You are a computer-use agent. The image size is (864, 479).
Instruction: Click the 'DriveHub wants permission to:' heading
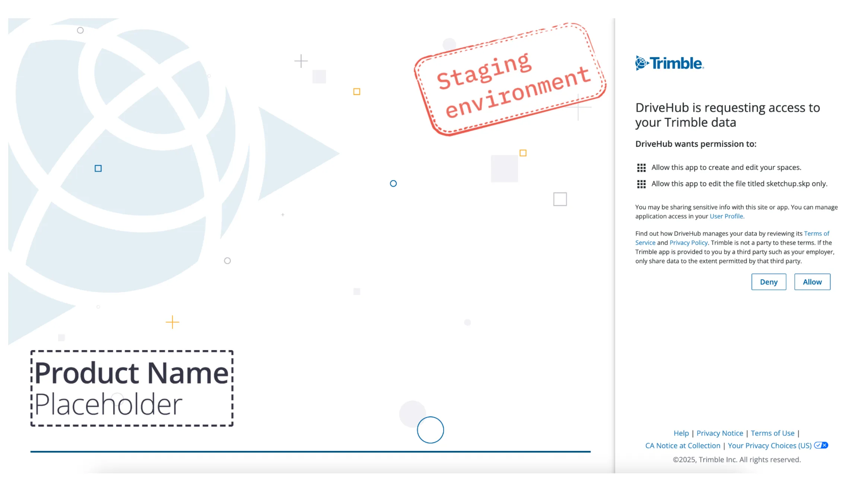[x=696, y=144]
